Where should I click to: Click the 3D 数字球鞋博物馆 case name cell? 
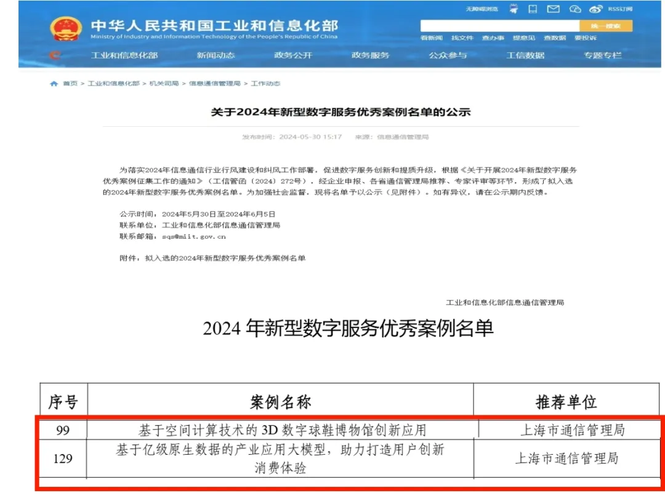click(x=283, y=430)
